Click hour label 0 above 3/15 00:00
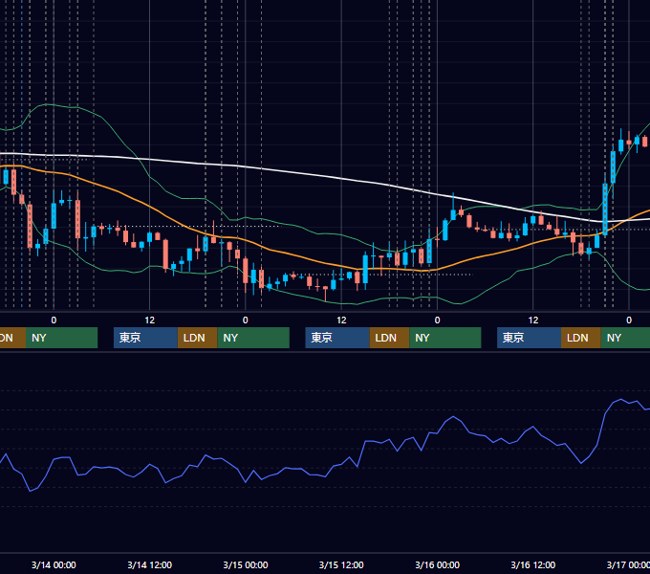The image size is (650, 574). coord(246,320)
